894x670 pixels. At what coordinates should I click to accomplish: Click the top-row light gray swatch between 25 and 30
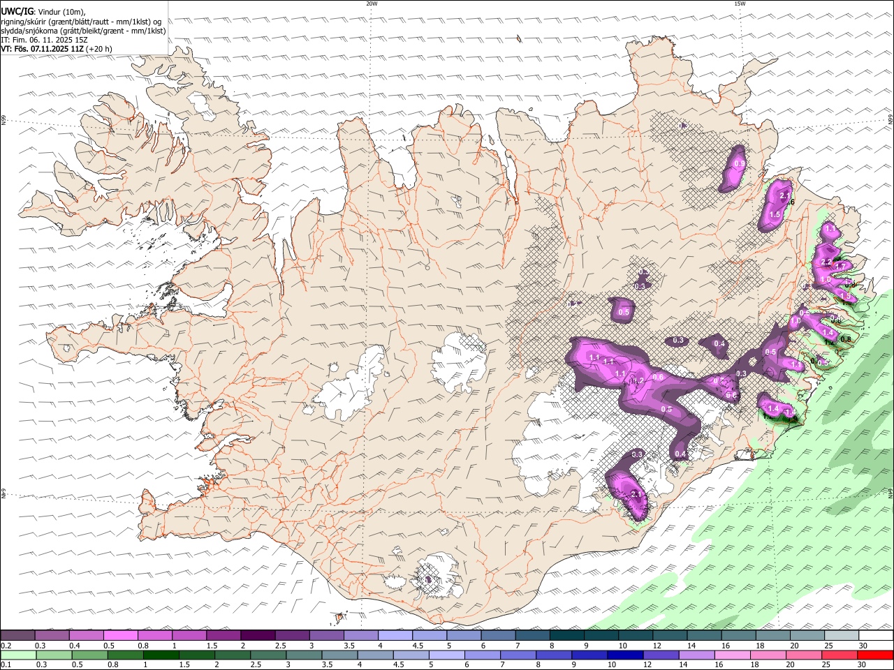click(x=842, y=636)
